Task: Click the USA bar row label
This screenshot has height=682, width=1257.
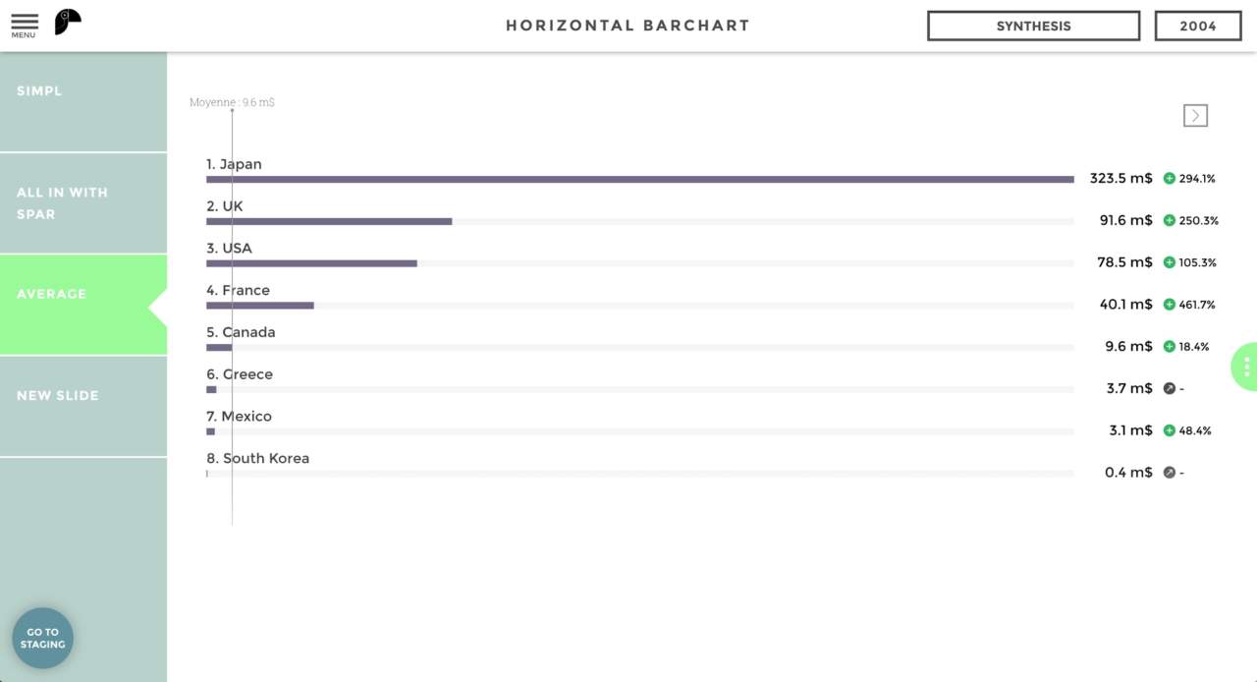Action: 230,249
